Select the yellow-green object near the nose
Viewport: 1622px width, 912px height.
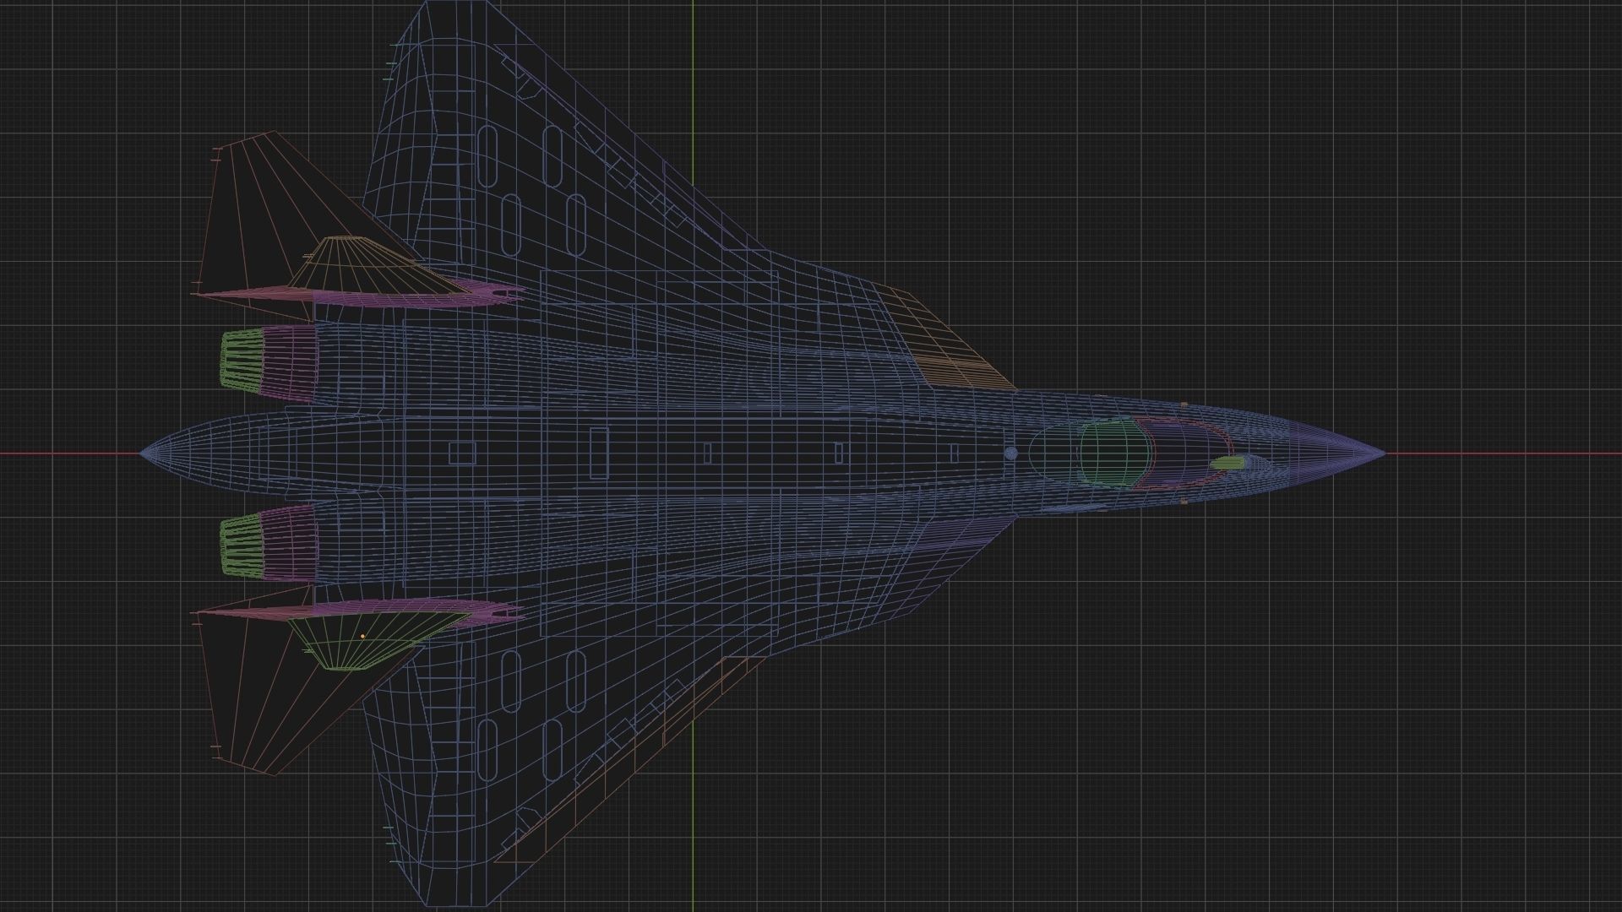click(1228, 463)
